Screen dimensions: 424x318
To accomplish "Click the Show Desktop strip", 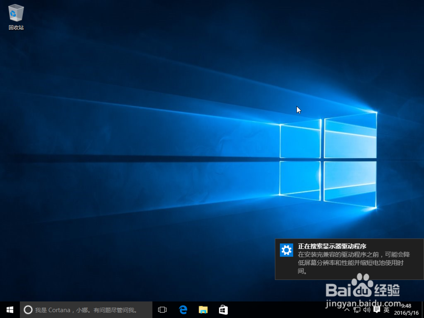I will coord(422,310).
